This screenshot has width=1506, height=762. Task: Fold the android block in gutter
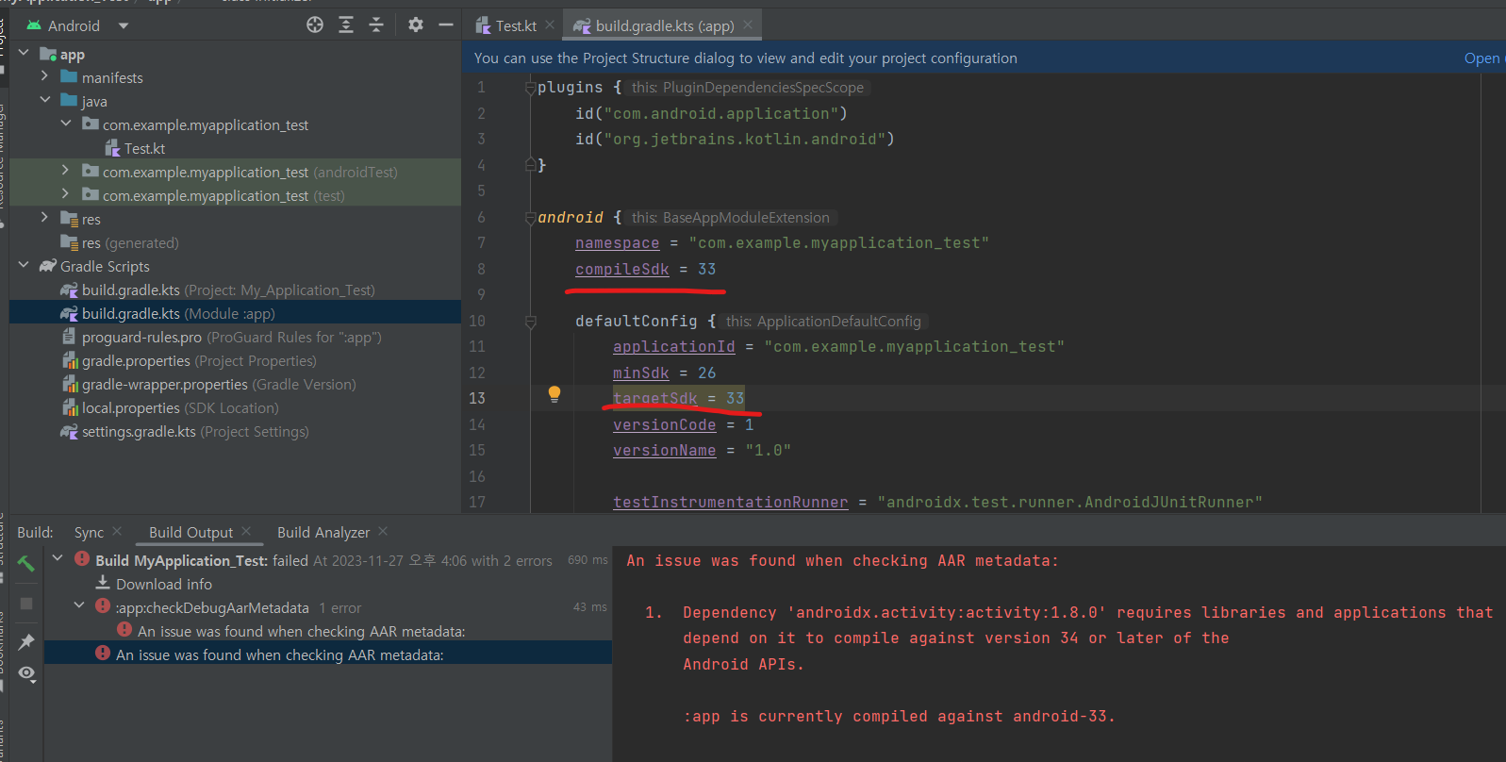click(530, 218)
